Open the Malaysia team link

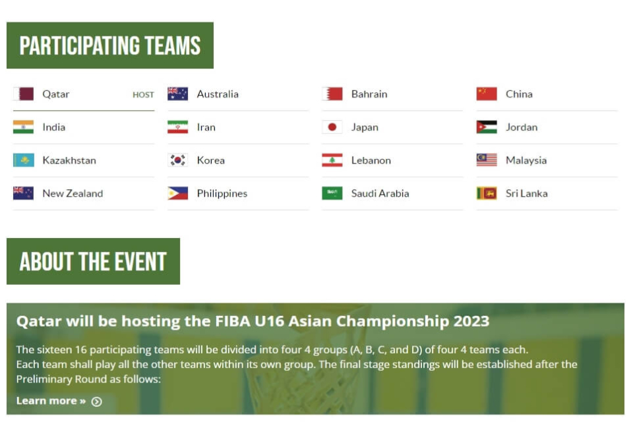547,160
